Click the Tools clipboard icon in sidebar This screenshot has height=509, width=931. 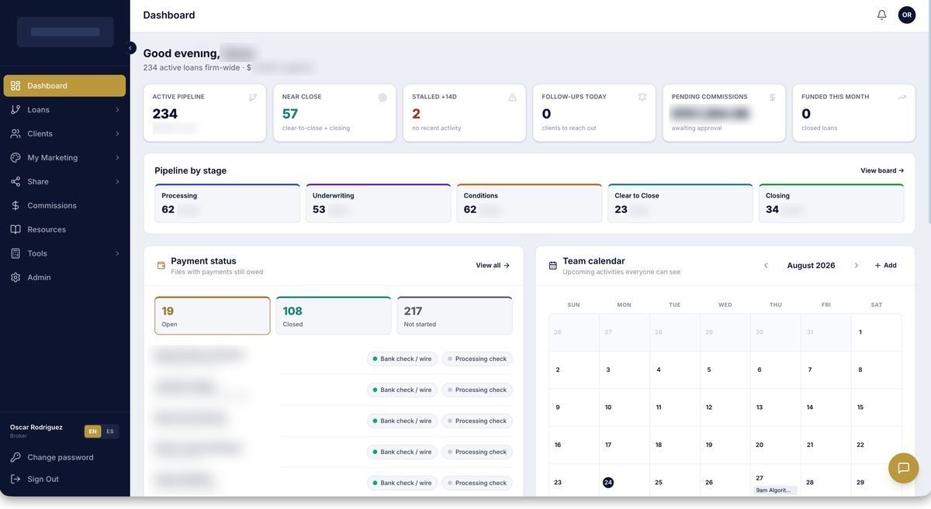pyautogui.click(x=16, y=254)
